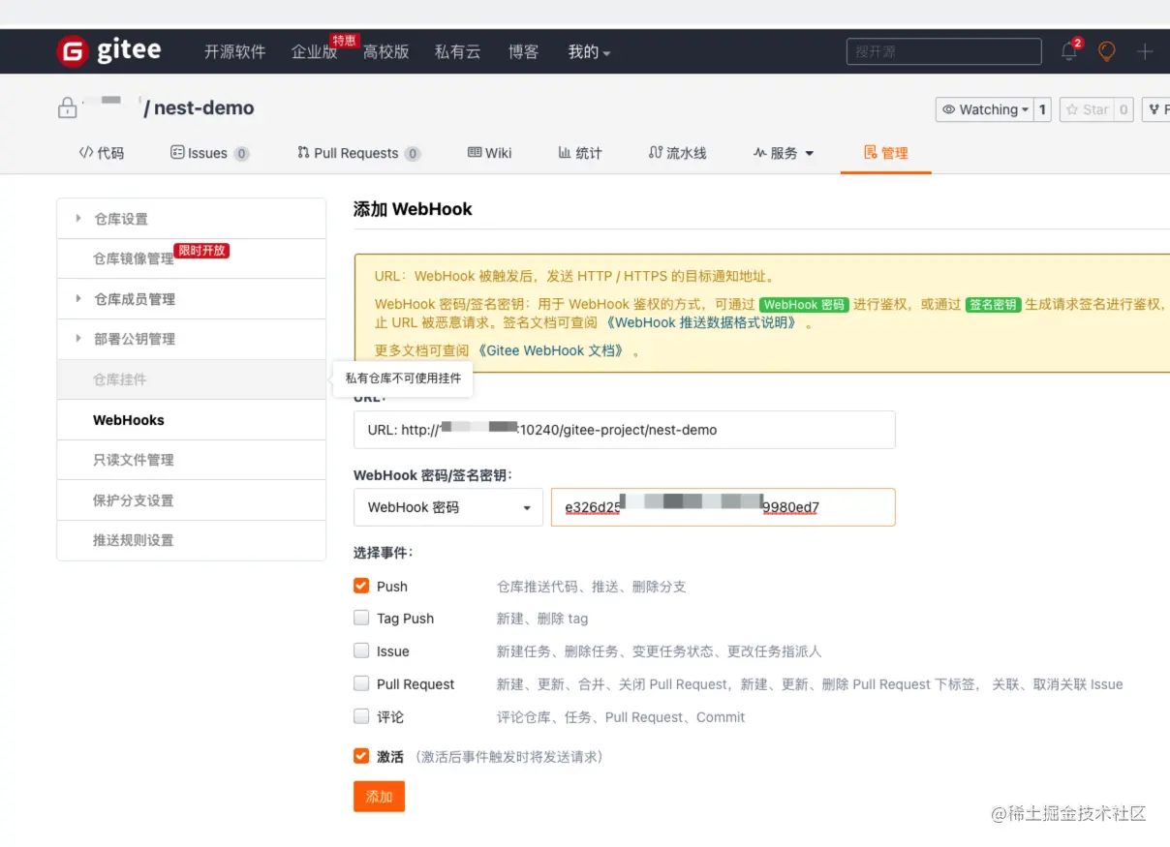Click the 添加 submit button
This screenshot has width=1170, height=847.
pos(379,797)
